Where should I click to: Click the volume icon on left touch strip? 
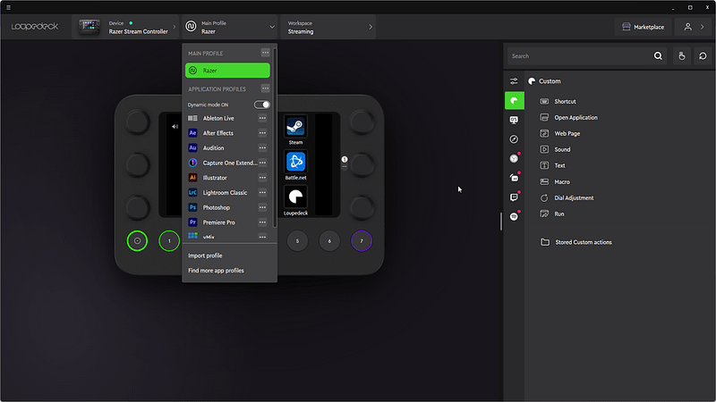click(x=175, y=127)
